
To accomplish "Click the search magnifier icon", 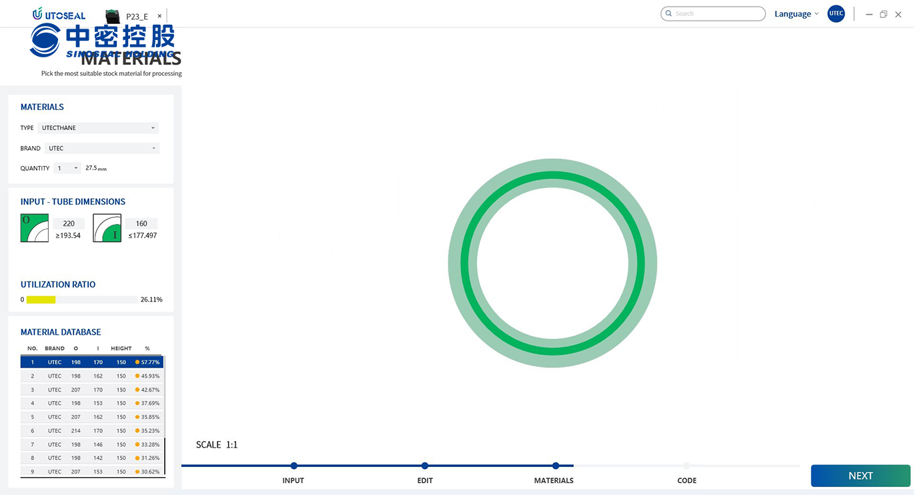I will 668,14.
